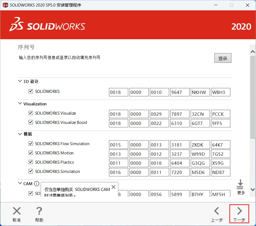256x226 pixels.
Task: Minimize the installation manager window
Action: click(216, 5)
